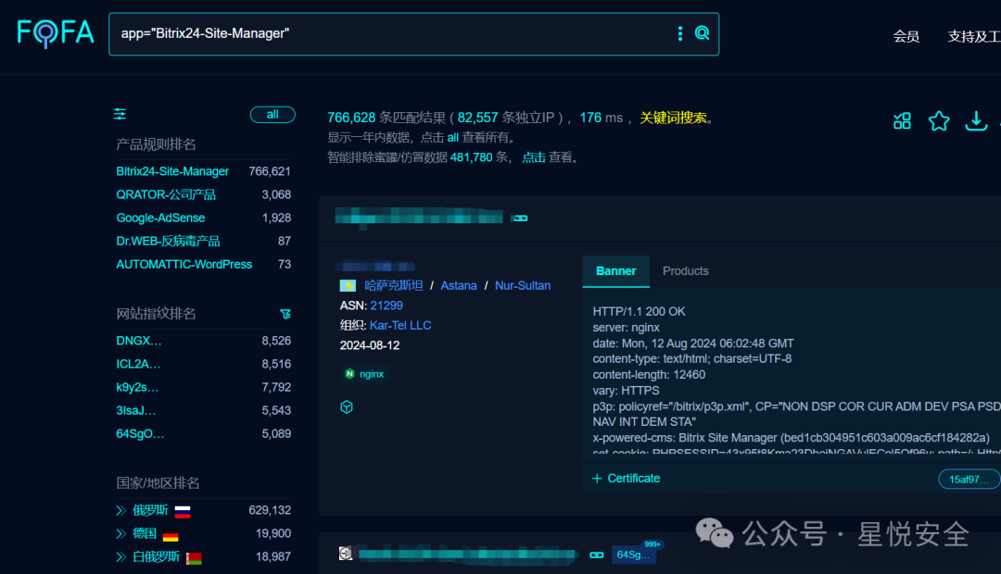Click the Belarus flag icon
This screenshot has width=1001, height=574.
click(x=194, y=558)
